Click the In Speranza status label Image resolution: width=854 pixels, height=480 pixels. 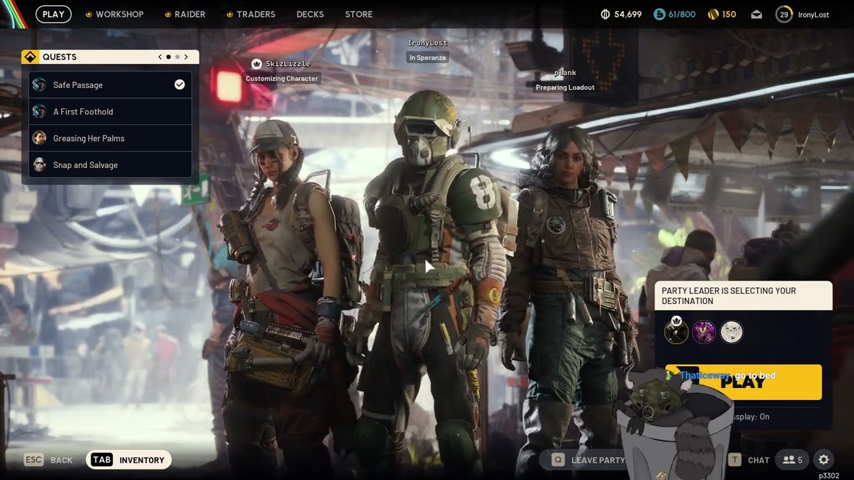pos(428,58)
